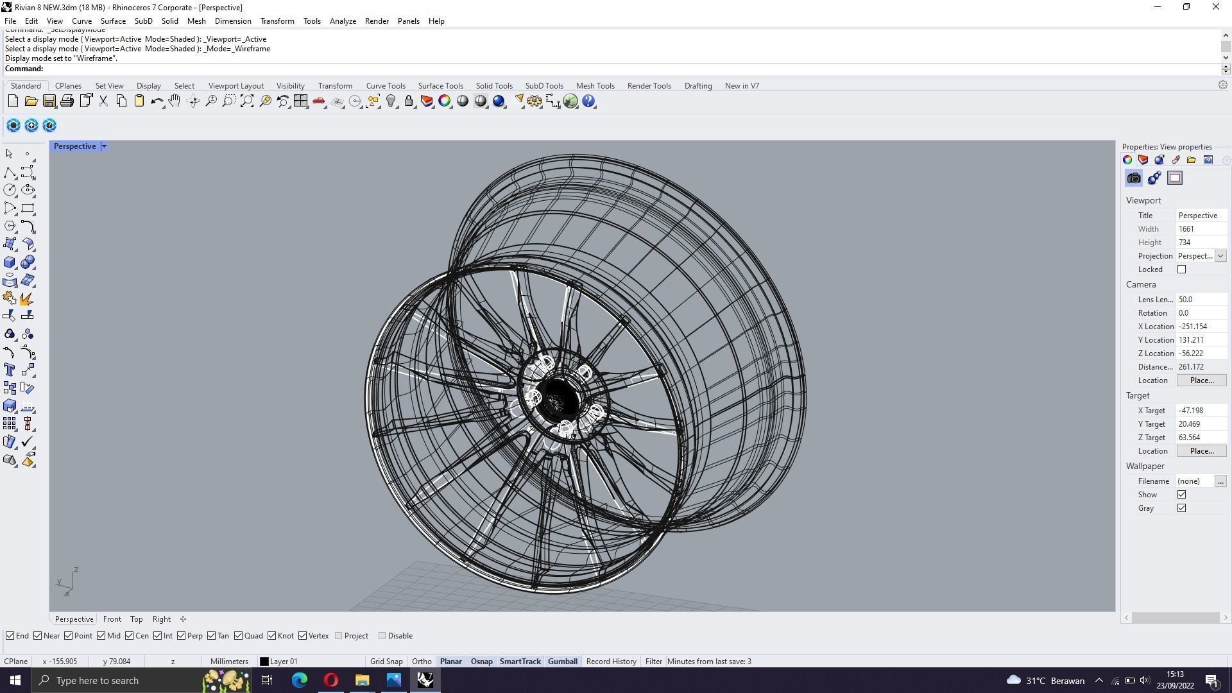Toggle Ortho in status bar
The width and height of the screenshot is (1232, 693).
pos(422,662)
